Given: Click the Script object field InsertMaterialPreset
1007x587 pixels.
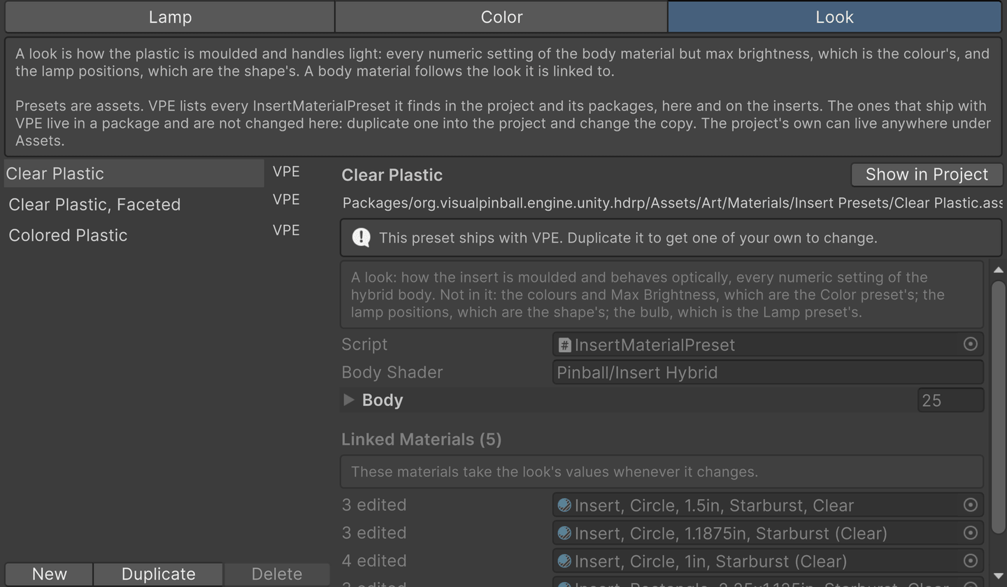Looking at the screenshot, I should pyautogui.click(x=768, y=345).
